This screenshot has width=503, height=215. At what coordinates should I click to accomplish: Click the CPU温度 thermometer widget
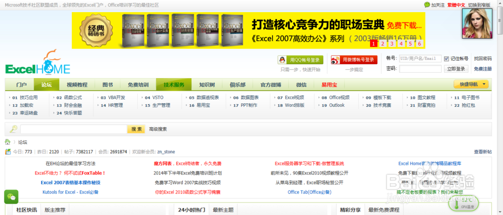tap(464, 203)
